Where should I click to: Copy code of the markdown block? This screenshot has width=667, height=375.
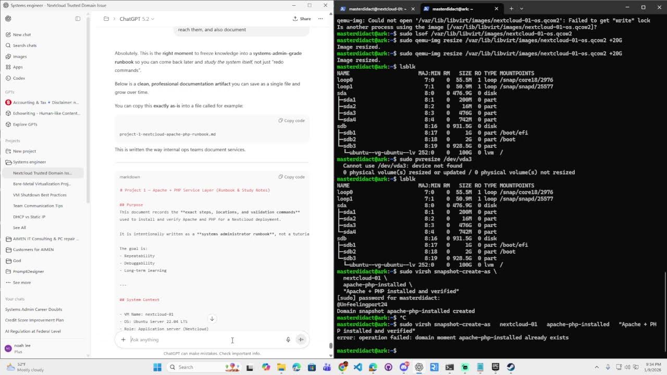[x=292, y=177]
